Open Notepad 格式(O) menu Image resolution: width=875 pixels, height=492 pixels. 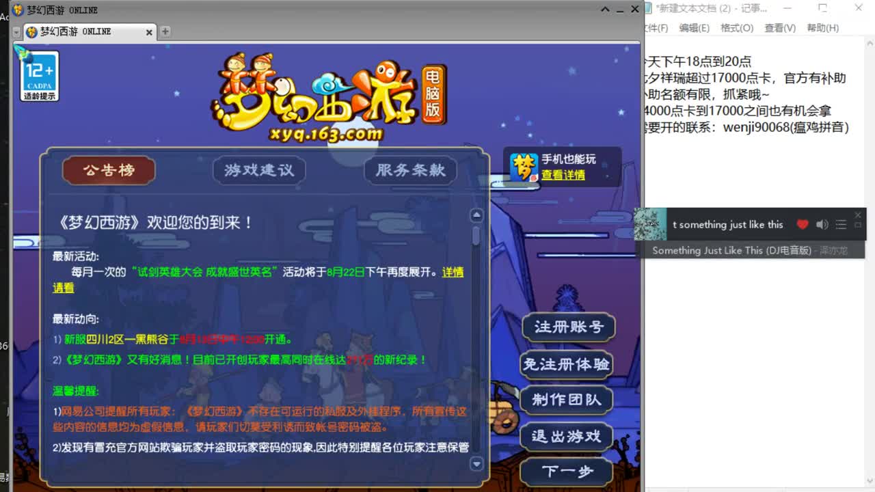(737, 28)
